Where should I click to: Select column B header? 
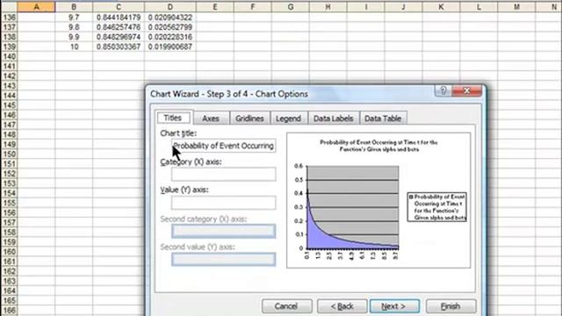click(74, 7)
